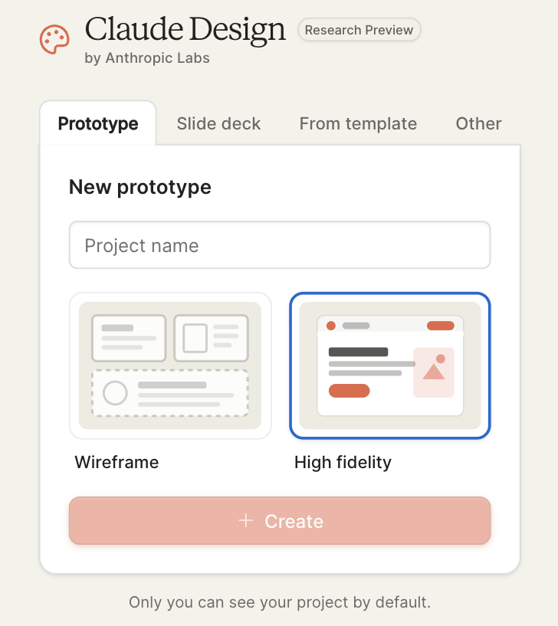Screen dimensions: 558x626
Task: Click the "New prototype" heading
Action: pyautogui.click(x=139, y=187)
